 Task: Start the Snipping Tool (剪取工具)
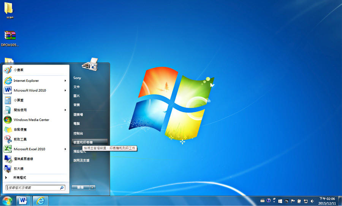(36, 139)
